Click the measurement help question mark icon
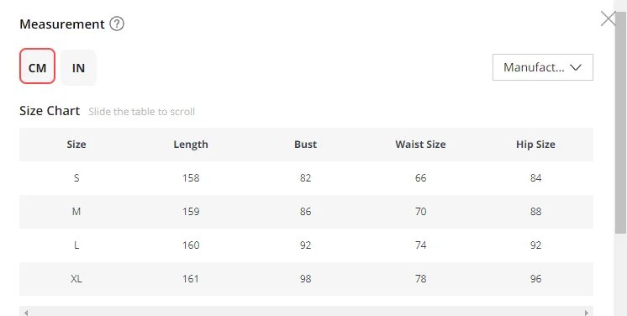The width and height of the screenshot is (627, 316). click(117, 24)
